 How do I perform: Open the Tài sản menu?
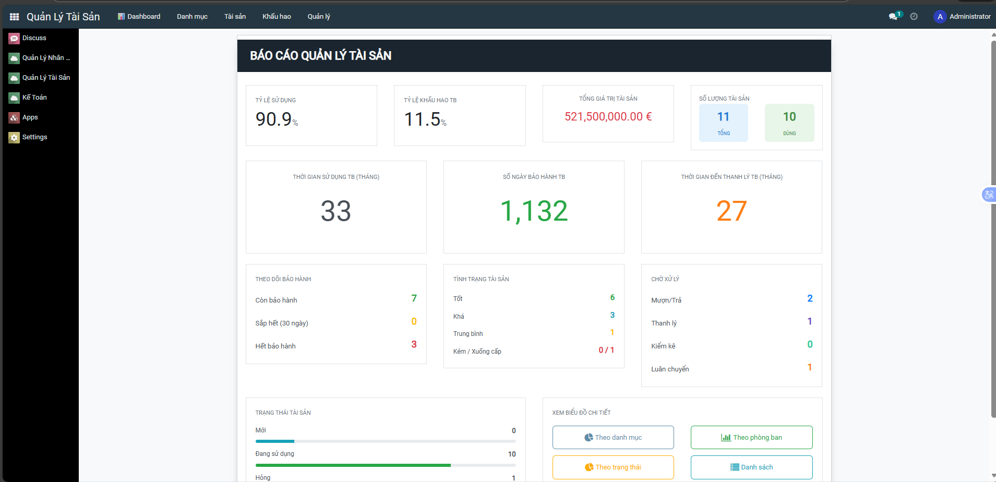coord(235,17)
